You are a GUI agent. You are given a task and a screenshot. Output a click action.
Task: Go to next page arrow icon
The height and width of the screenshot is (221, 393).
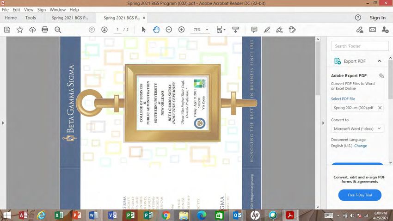104,30
